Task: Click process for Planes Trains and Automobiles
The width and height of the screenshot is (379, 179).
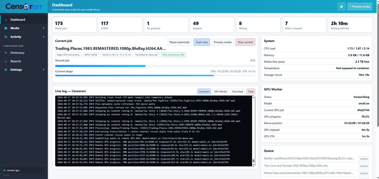Action: [364, 173]
